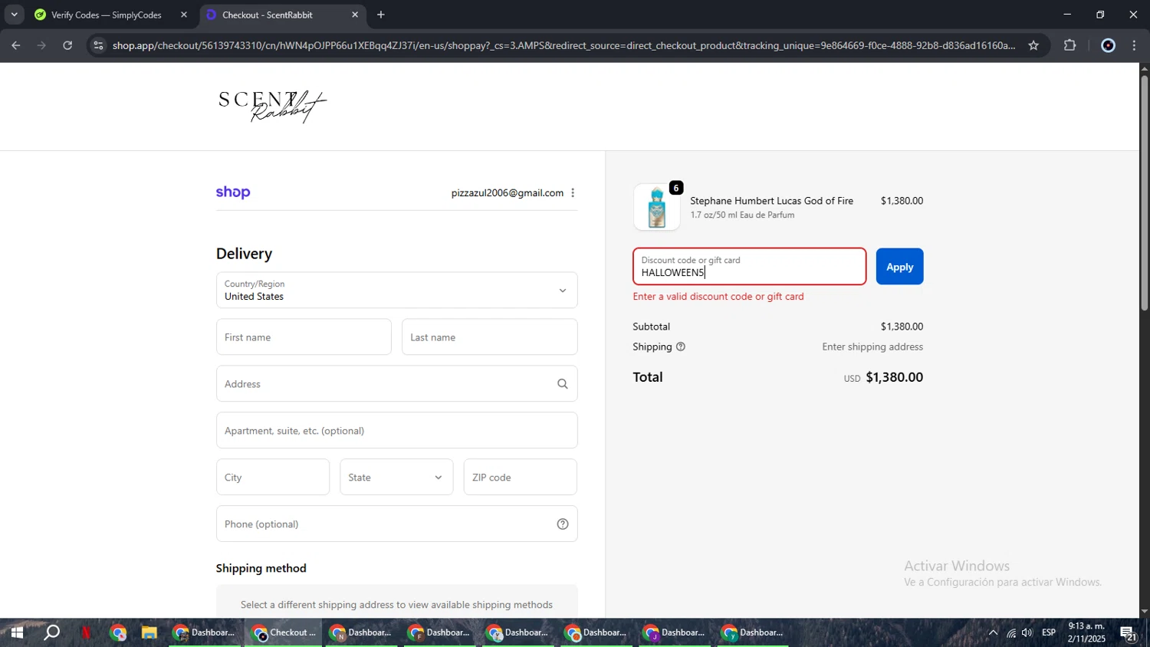Click the God of Fire product thumbnail
Image resolution: width=1150 pixels, height=647 pixels.
pyautogui.click(x=656, y=207)
